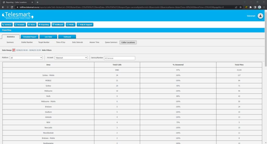
Task: Click the Total Mins column header
Action: 239,65
